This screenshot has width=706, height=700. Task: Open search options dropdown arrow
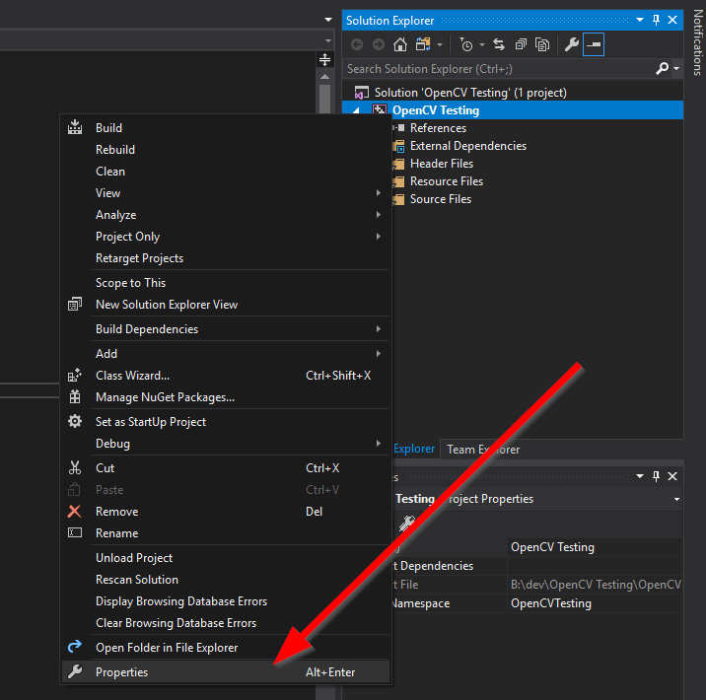coord(676,69)
